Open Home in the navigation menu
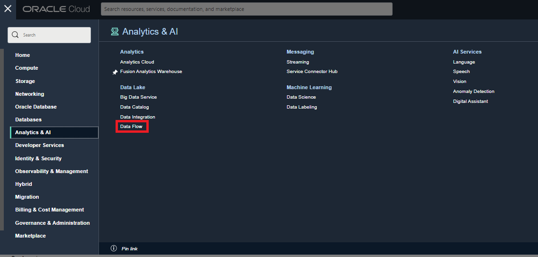 pyautogui.click(x=23, y=55)
